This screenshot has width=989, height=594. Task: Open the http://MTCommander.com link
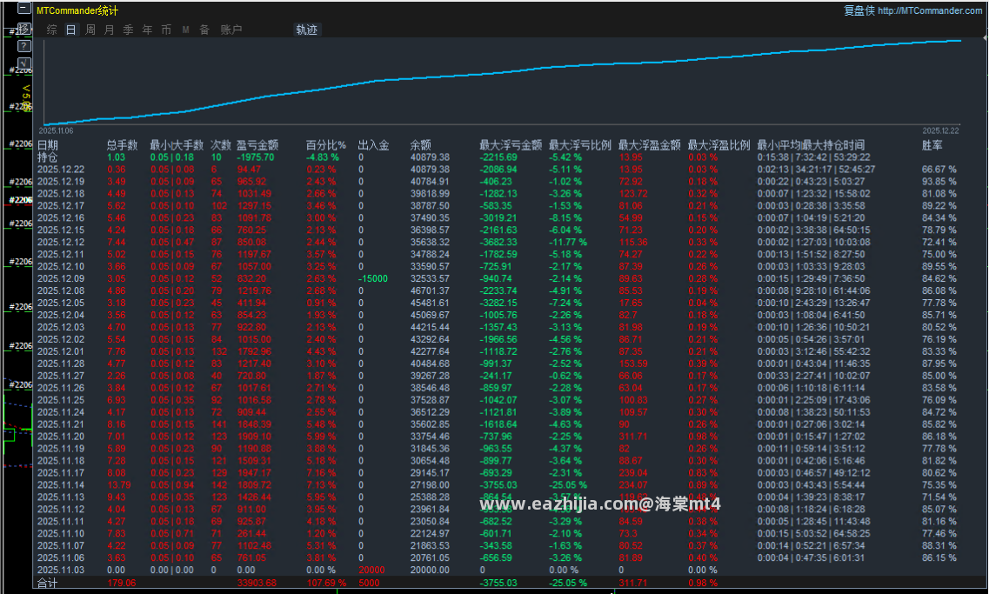930,10
